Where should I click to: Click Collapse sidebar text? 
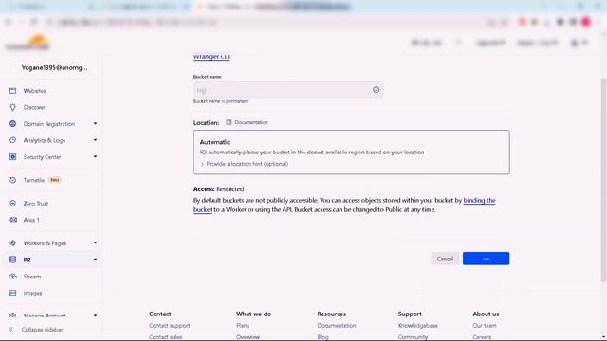pyautogui.click(x=42, y=330)
